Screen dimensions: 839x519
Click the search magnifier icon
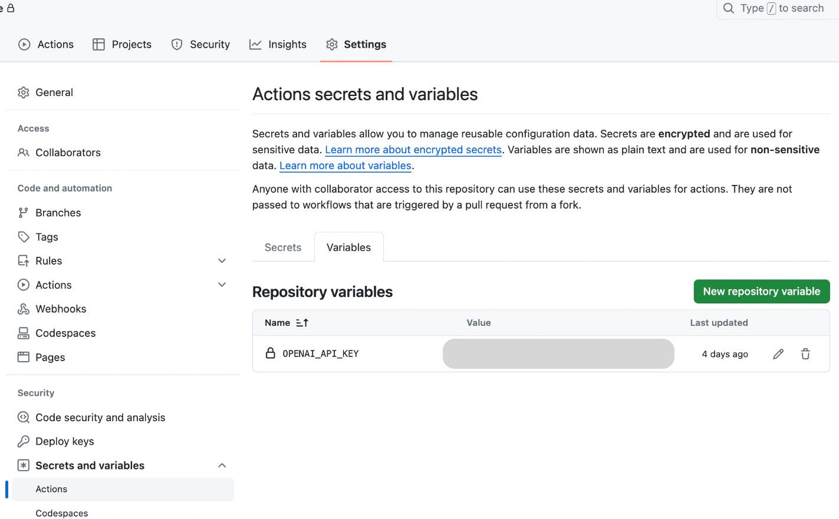728,8
